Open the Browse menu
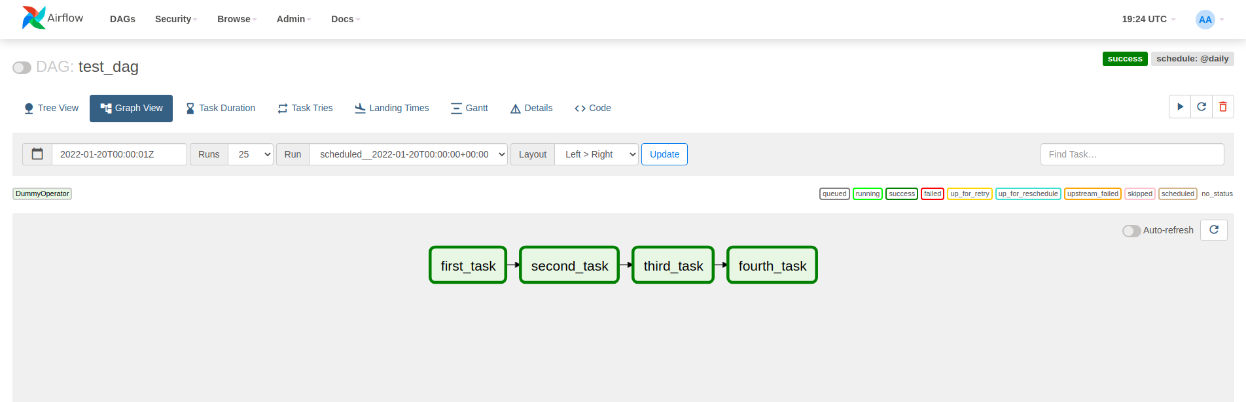Image resolution: width=1246 pixels, height=402 pixels. (x=236, y=19)
